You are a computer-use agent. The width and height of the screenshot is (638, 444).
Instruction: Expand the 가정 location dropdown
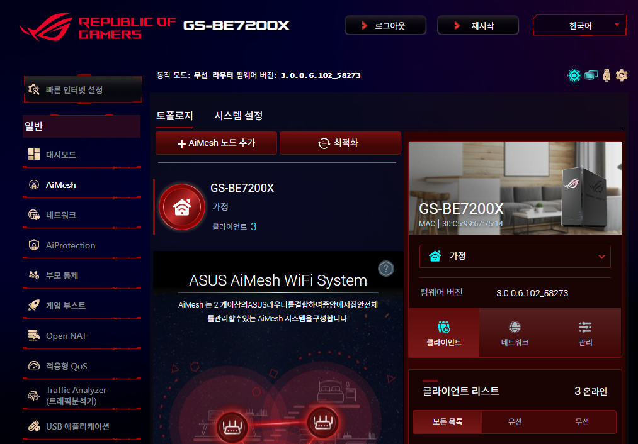click(x=515, y=256)
